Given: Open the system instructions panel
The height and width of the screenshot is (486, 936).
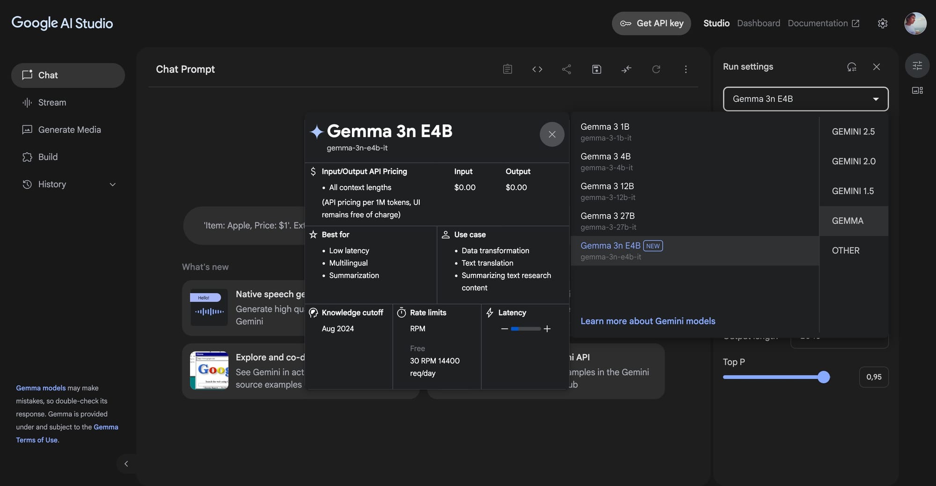Looking at the screenshot, I should (507, 69).
